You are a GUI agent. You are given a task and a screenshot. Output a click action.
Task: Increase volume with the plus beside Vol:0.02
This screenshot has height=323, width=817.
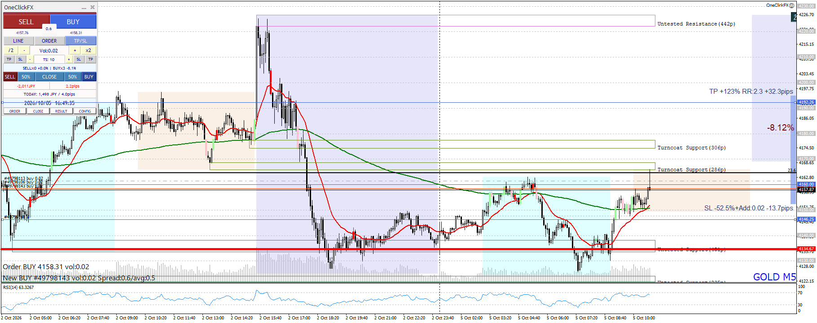pyautogui.click(x=75, y=50)
